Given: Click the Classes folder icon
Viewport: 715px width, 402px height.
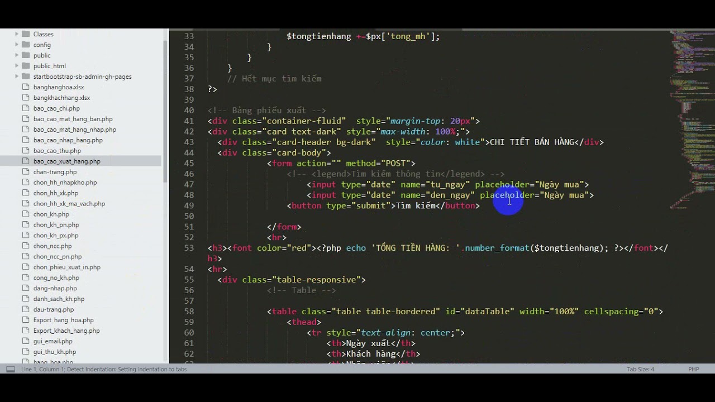Looking at the screenshot, I should [26, 34].
